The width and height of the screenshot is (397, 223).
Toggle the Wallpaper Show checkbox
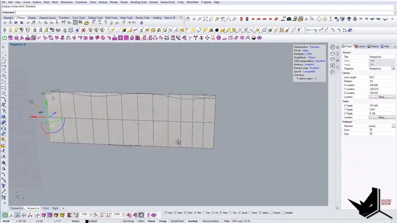[371, 130]
